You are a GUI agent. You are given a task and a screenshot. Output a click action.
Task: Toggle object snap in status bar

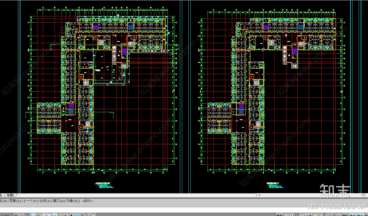click(44, 214)
